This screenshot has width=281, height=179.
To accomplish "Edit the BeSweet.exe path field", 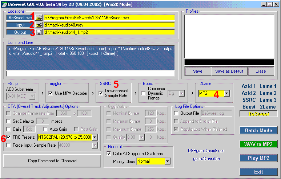I will click(x=109, y=18).
